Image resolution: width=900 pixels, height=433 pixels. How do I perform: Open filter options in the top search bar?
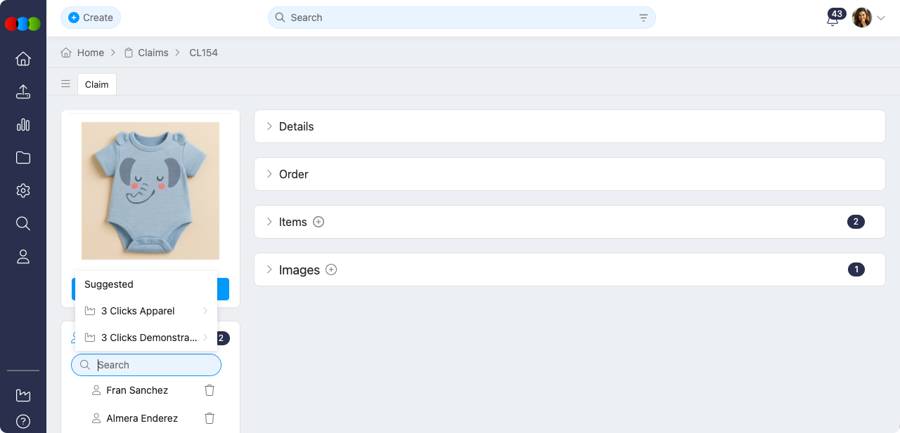643,18
